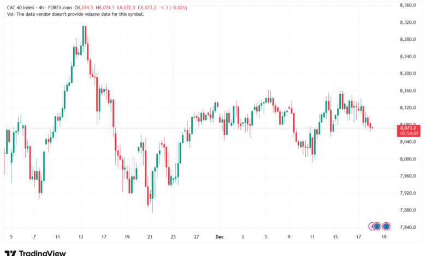
Task: Click the left EU flag economic event
Action: click(x=377, y=226)
